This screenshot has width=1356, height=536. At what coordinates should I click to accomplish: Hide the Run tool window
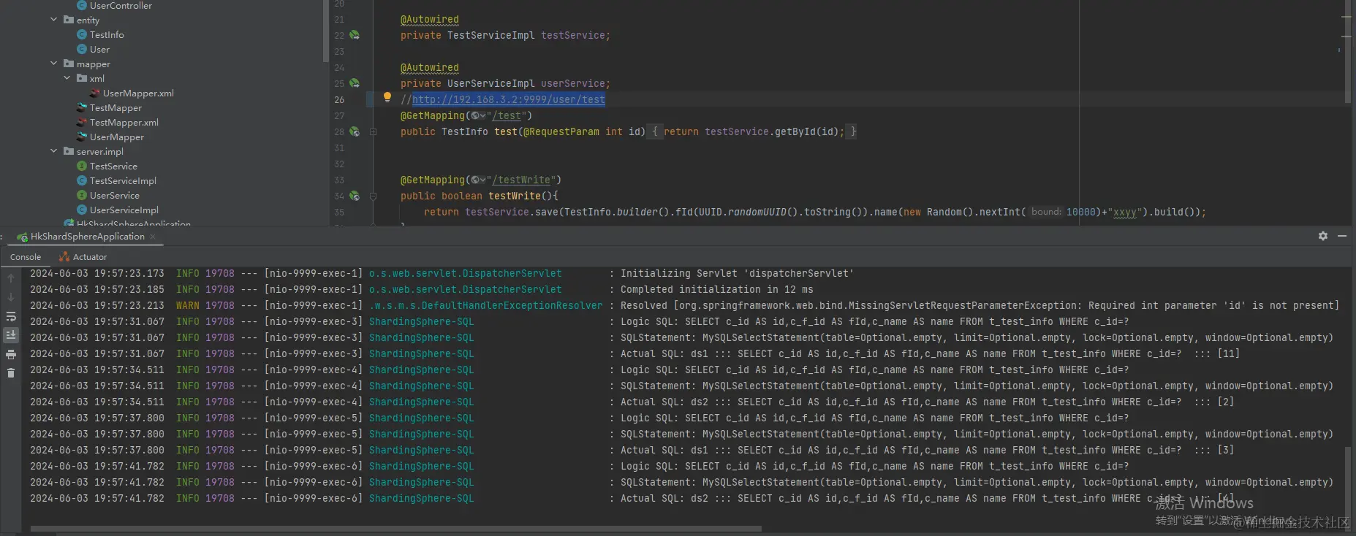[x=1342, y=236]
